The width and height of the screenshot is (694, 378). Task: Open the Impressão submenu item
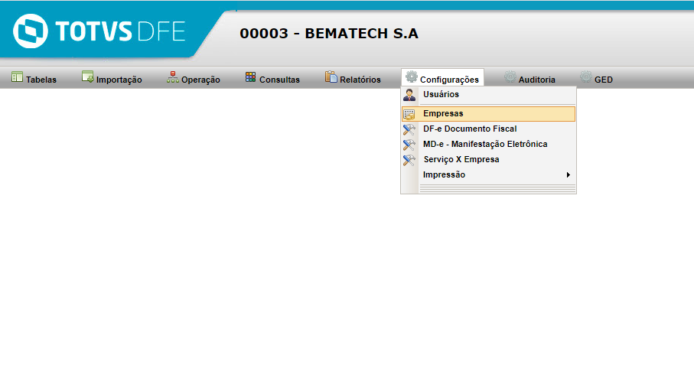point(489,174)
